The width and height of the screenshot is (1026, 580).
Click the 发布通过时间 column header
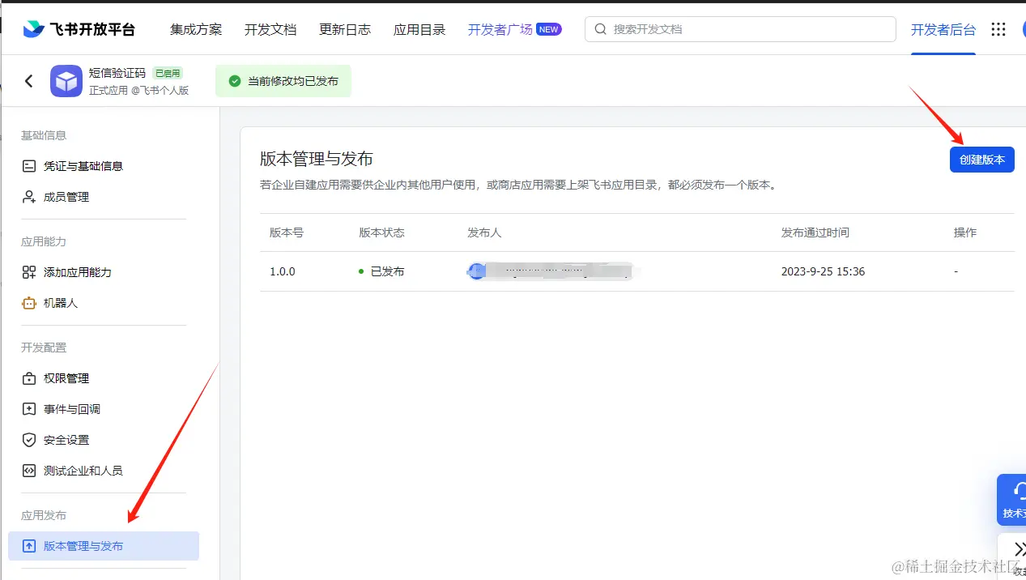coord(815,232)
